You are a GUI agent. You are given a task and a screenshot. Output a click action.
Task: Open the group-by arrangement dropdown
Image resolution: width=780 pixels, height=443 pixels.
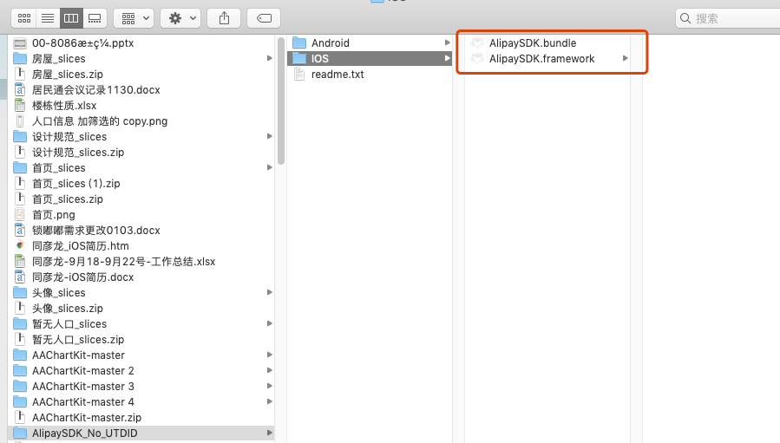click(x=134, y=18)
